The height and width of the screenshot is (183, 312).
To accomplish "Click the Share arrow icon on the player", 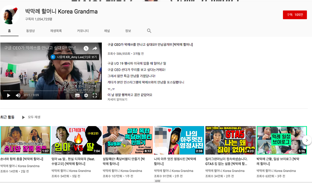I will tap(95, 48).
